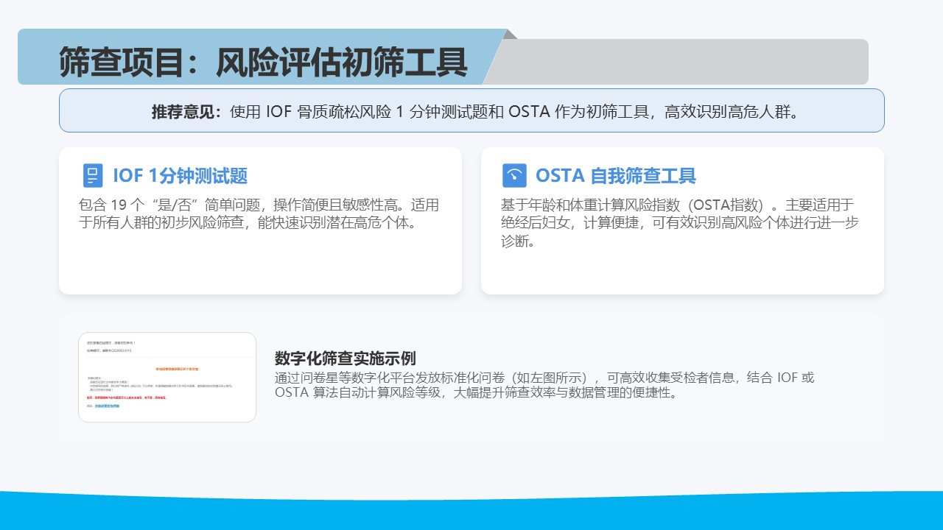Viewport: 943px width, 530px height.
Task: Click the bold 推荐意见 label
Action: (x=186, y=111)
